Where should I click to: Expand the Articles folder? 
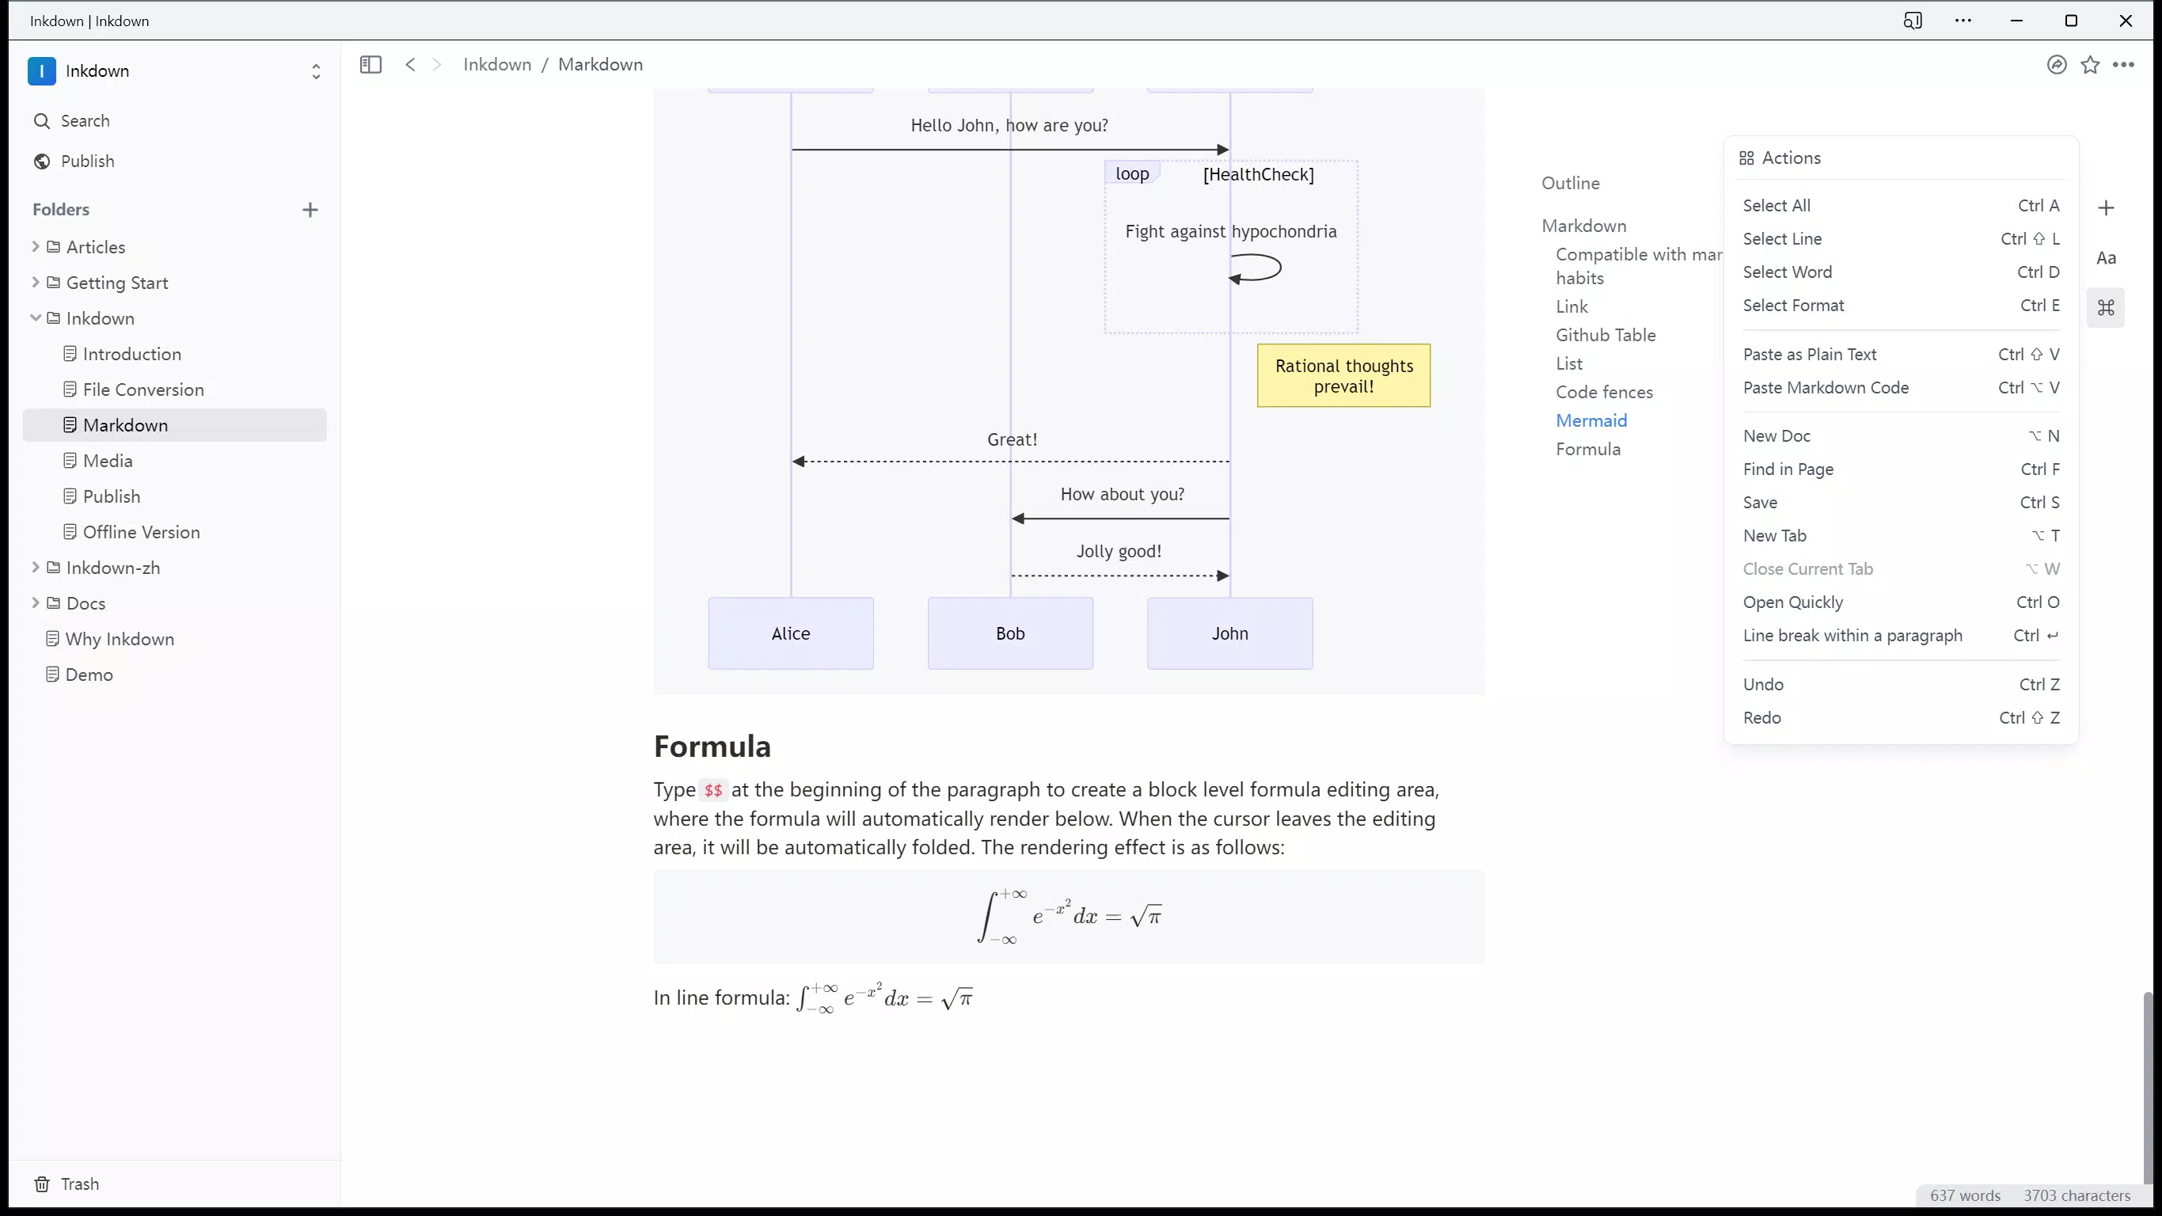[36, 247]
